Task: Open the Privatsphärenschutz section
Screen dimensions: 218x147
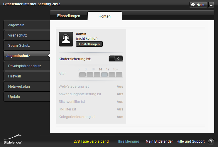Action: (x=27, y=66)
